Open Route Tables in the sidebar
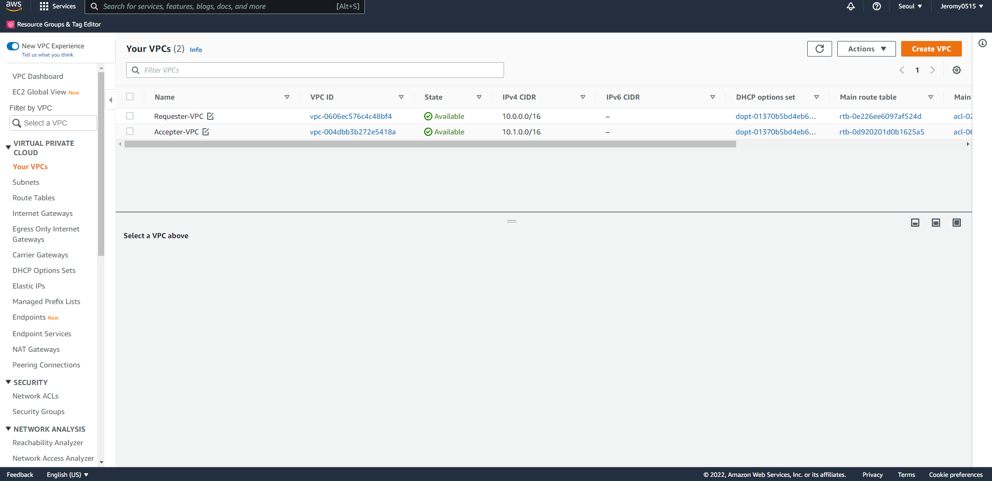992x481 pixels. (x=34, y=198)
